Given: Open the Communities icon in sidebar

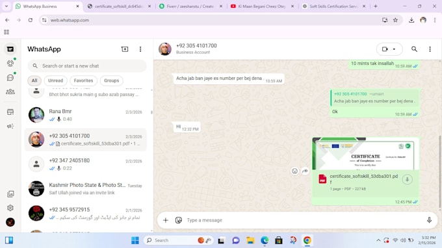Looking at the screenshot, I should [10, 92].
